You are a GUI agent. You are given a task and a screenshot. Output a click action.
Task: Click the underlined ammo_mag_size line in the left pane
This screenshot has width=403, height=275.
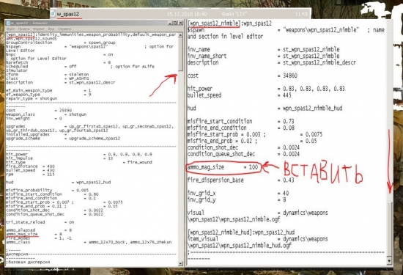(22, 234)
